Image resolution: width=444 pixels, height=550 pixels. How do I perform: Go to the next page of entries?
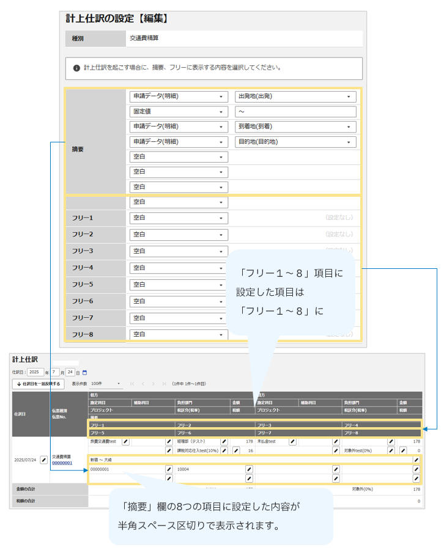point(154,384)
